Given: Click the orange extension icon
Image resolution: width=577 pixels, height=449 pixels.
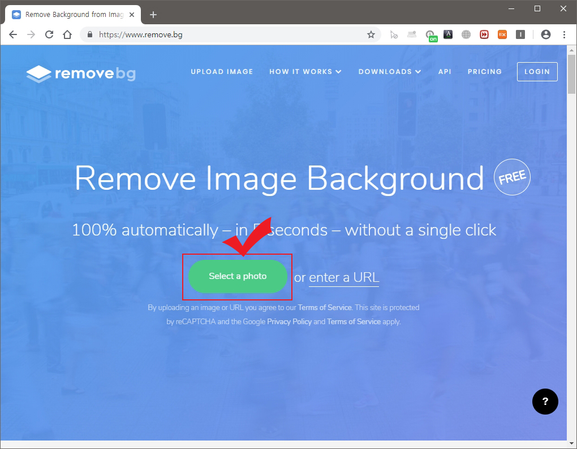Looking at the screenshot, I should [502, 34].
